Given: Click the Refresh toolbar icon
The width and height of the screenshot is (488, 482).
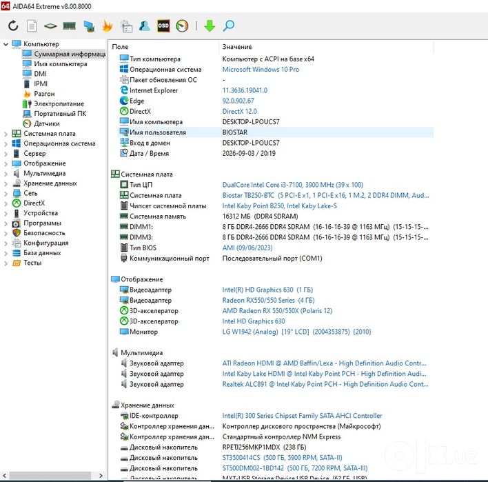Looking at the screenshot, I should 13,26.
